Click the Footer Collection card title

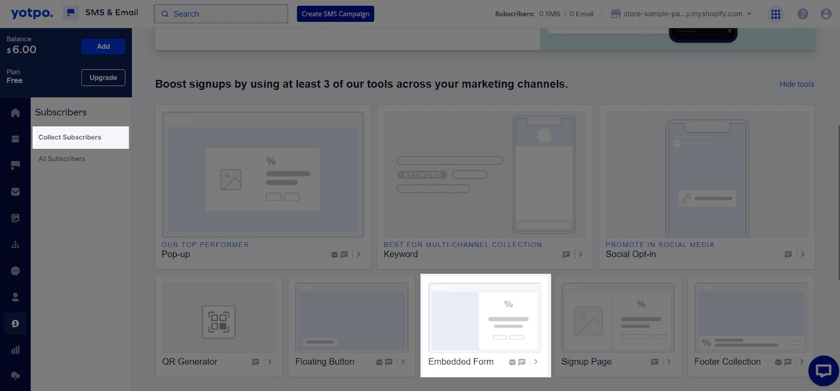pyautogui.click(x=727, y=362)
